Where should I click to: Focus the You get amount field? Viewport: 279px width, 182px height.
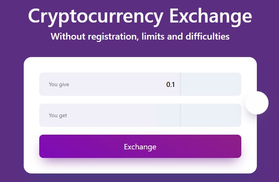point(117,115)
